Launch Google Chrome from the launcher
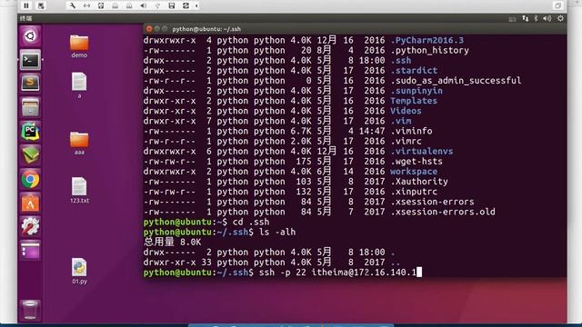The image size is (582, 327). 30,180
